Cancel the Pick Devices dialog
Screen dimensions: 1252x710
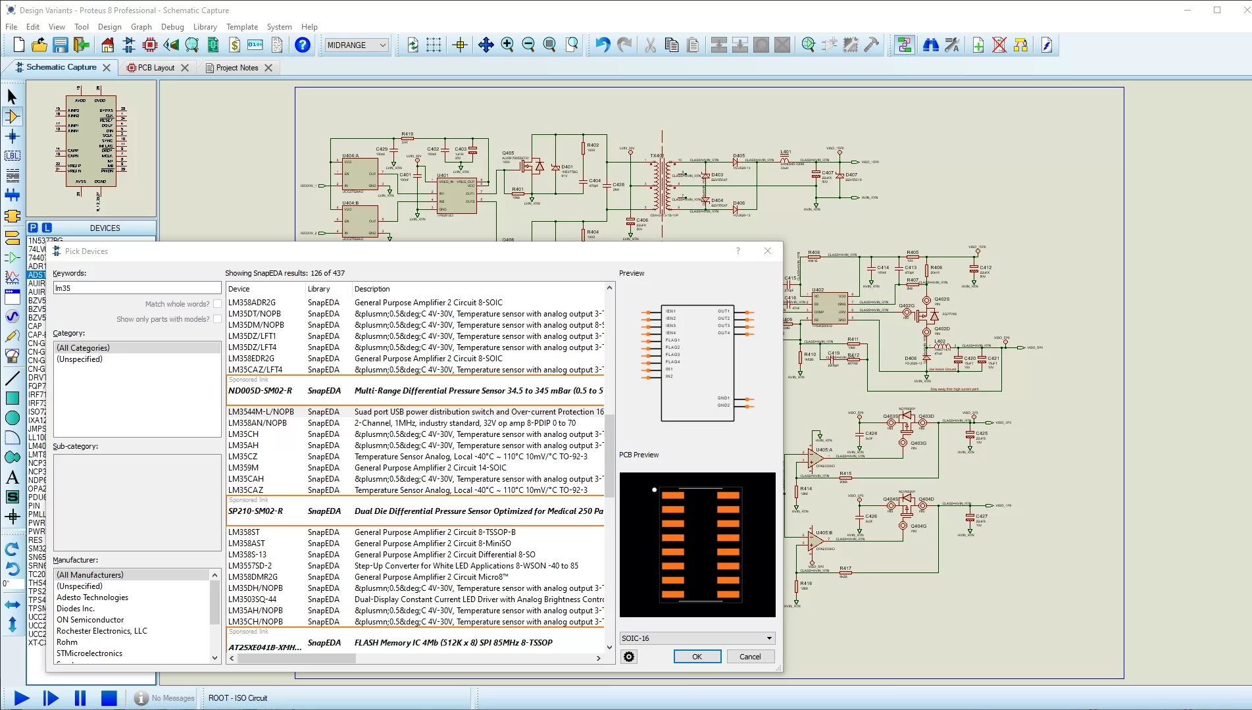(749, 656)
